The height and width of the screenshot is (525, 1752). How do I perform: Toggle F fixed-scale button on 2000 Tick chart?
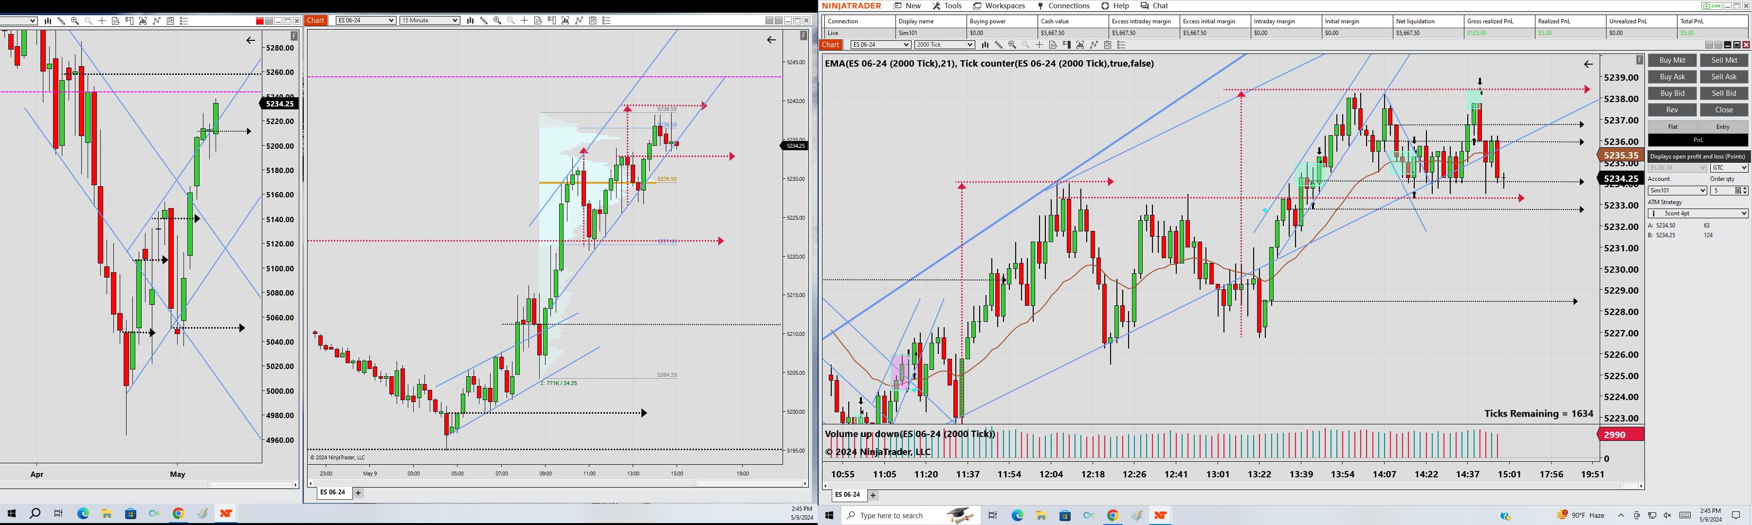[x=1639, y=60]
